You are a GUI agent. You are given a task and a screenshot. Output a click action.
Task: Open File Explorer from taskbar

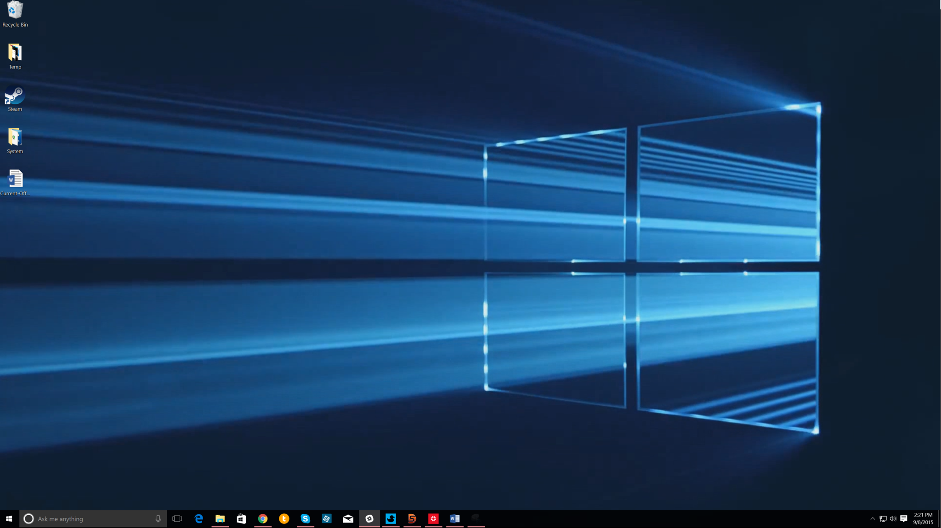220,518
